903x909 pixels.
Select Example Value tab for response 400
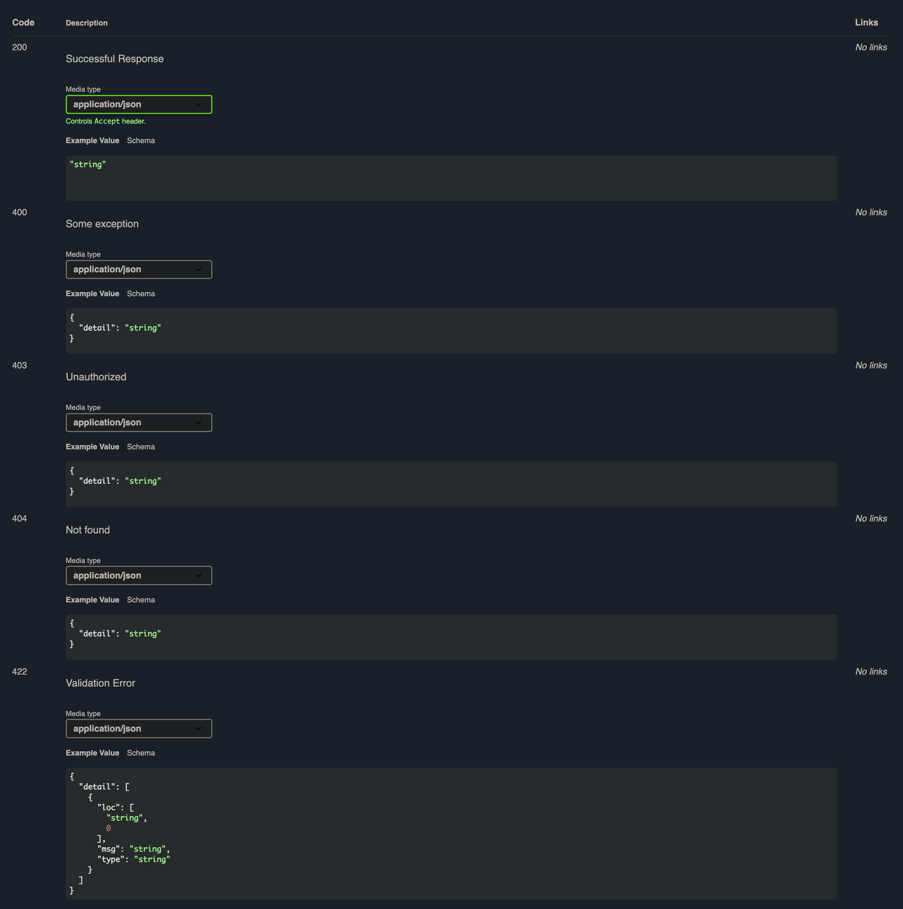tap(92, 293)
